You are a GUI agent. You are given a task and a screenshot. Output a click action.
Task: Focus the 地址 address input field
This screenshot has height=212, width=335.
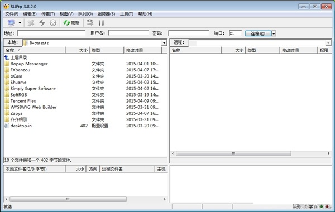[51, 33]
